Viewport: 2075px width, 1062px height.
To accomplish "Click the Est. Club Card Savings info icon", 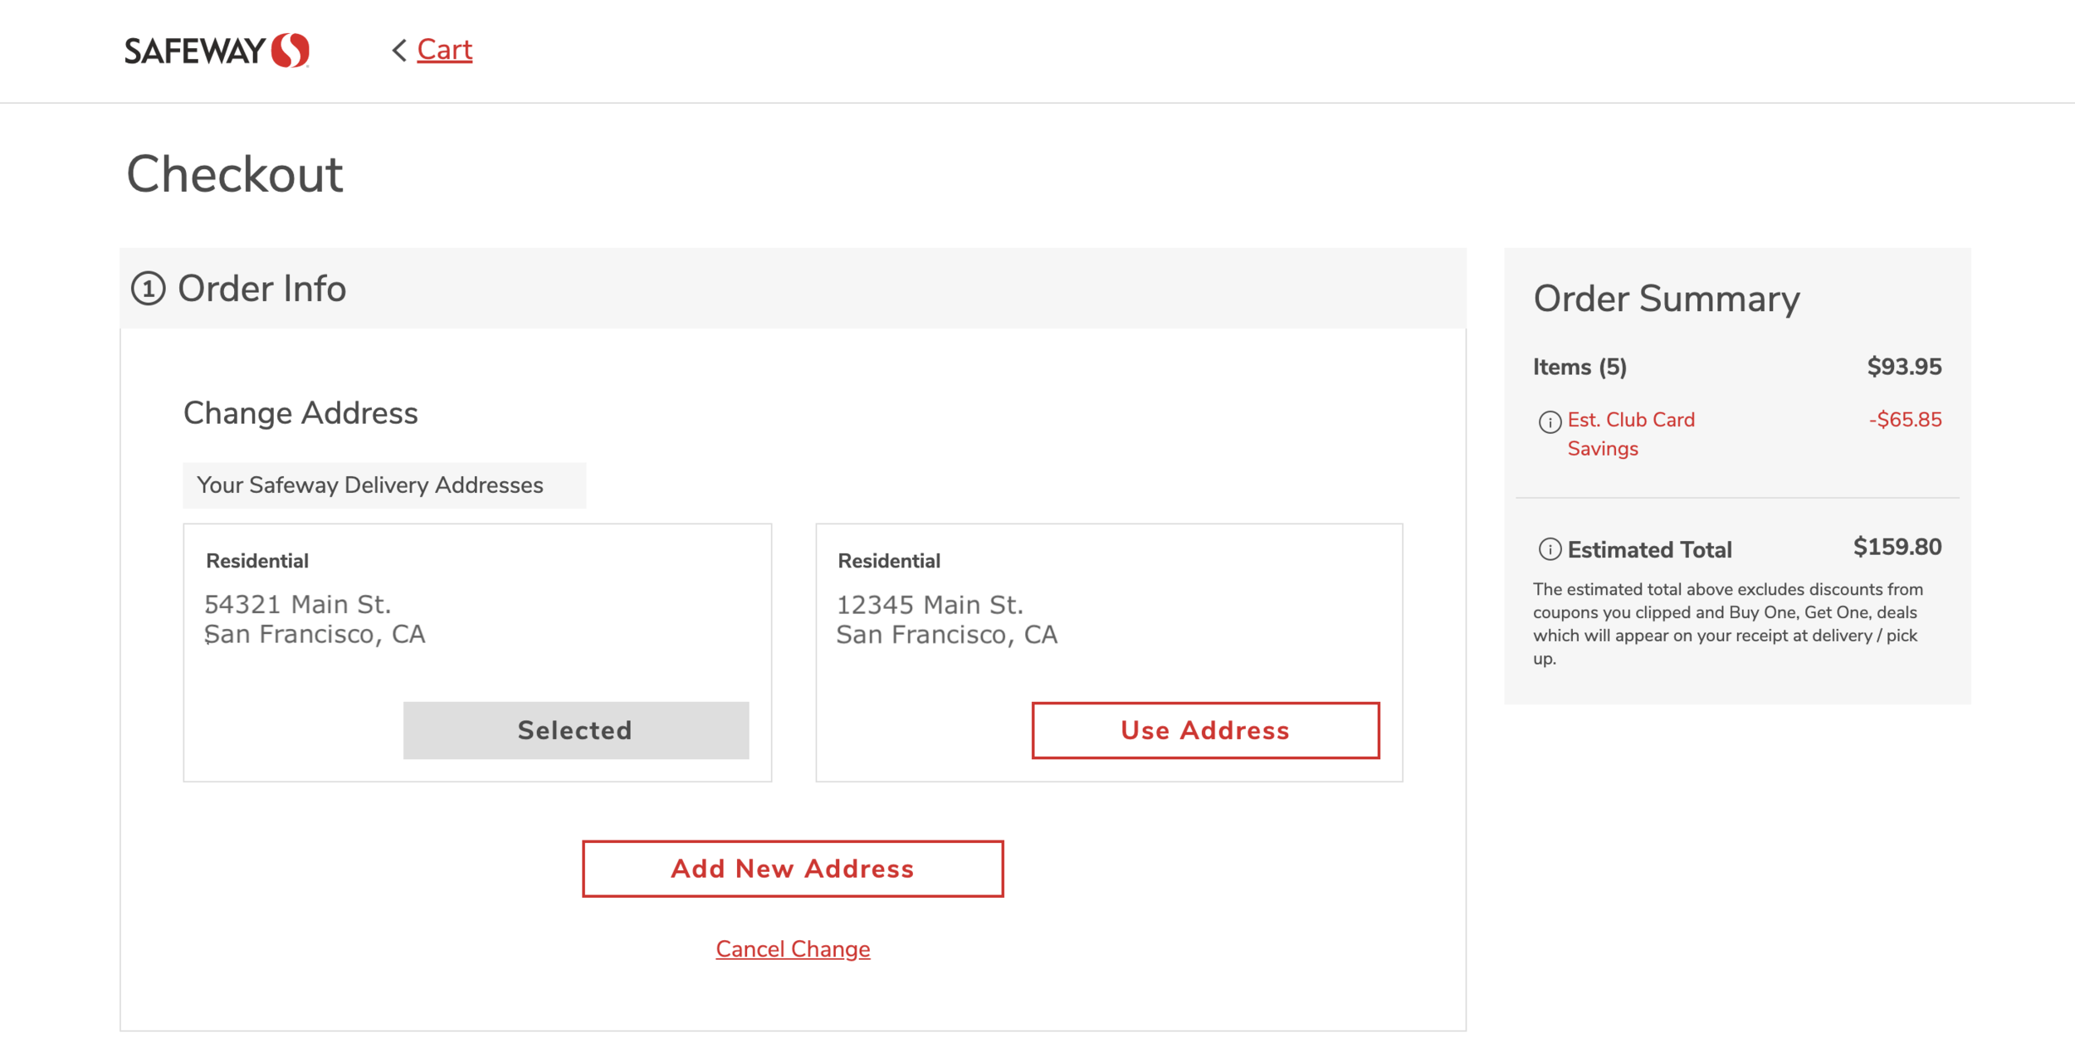I will [x=1549, y=421].
